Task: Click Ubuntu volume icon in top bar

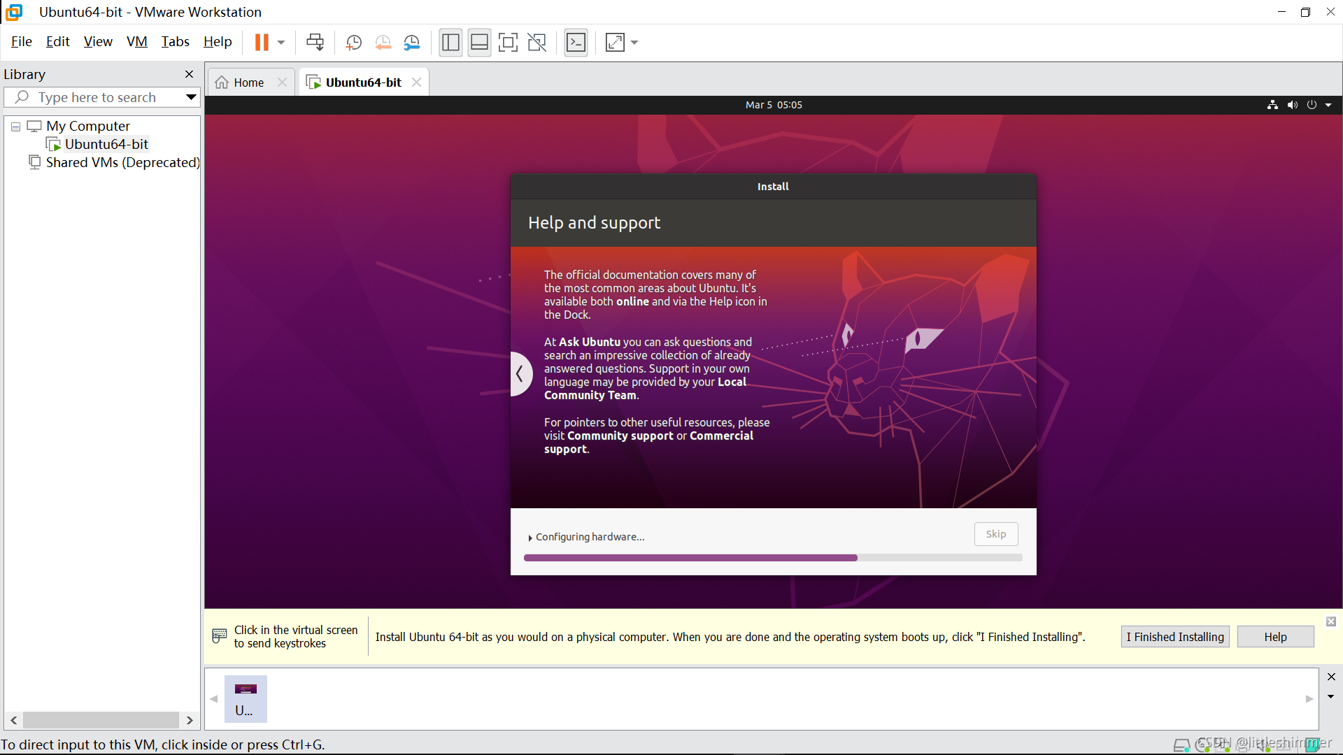Action: point(1292,105)
